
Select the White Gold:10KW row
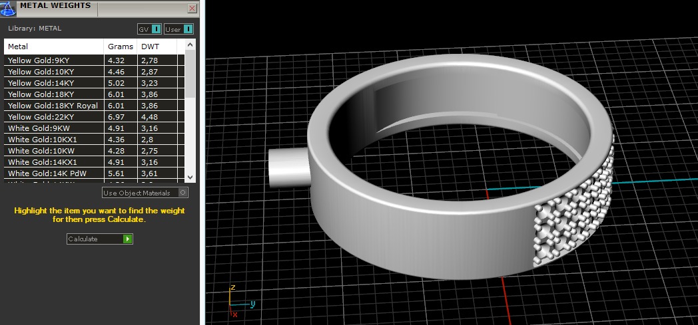[94, 151]
